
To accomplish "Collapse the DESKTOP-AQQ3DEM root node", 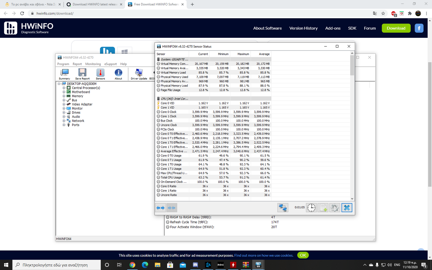I will (59, 84).
